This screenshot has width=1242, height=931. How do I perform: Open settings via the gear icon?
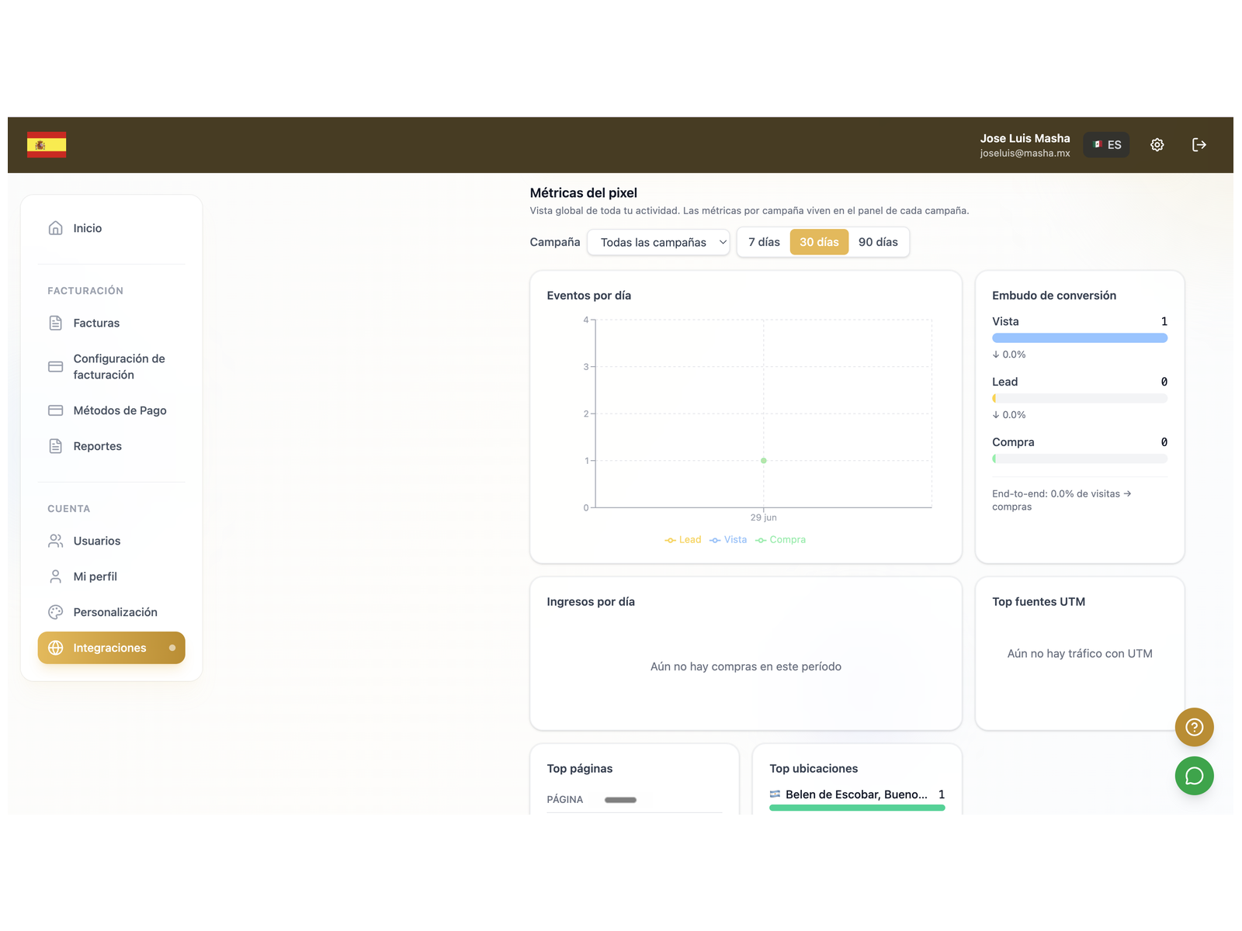(1157, 145)
